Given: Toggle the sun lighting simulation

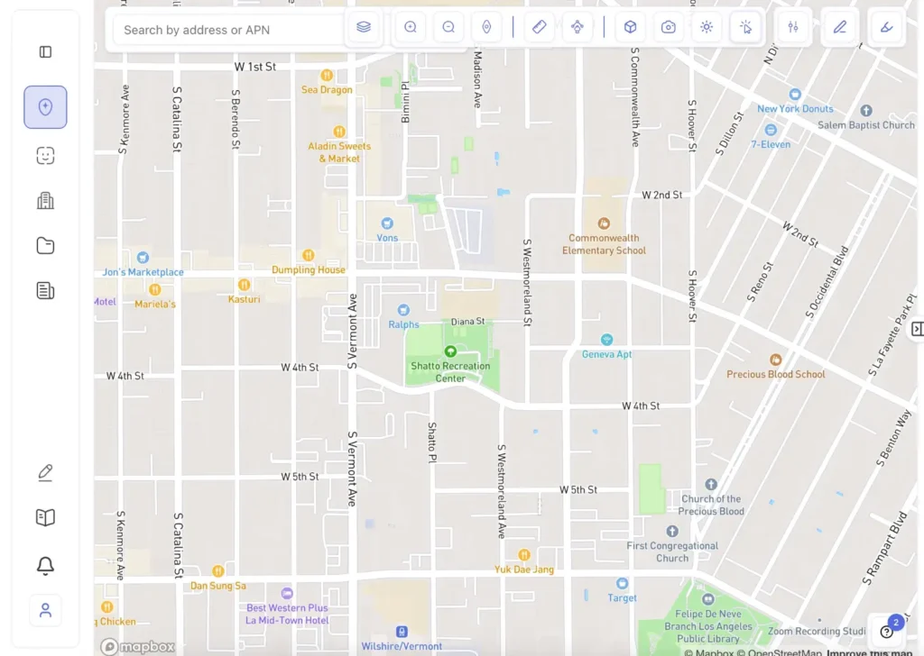Looking at the screenshot, I should [707, 27].
